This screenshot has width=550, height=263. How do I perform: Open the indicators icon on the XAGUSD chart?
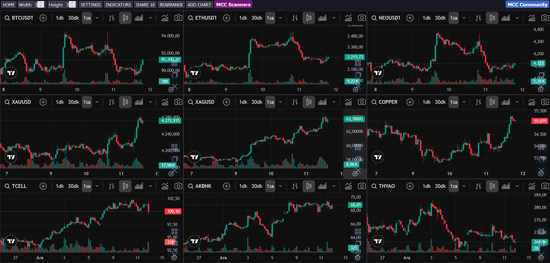[x=348, y=102]
